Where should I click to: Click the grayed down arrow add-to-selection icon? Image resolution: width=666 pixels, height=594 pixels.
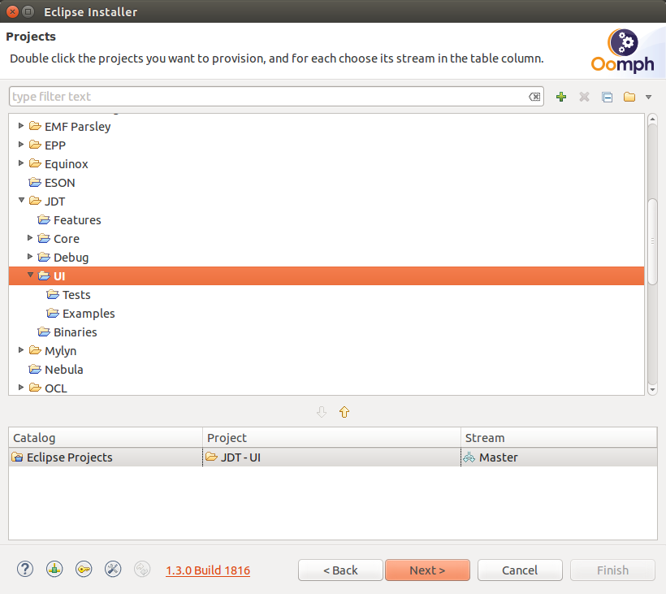322,412
